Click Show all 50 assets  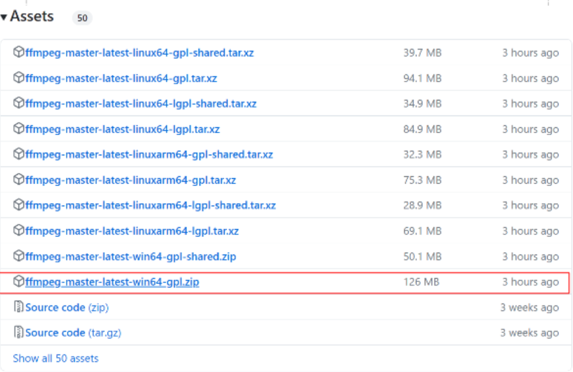[x=55, y=358]
